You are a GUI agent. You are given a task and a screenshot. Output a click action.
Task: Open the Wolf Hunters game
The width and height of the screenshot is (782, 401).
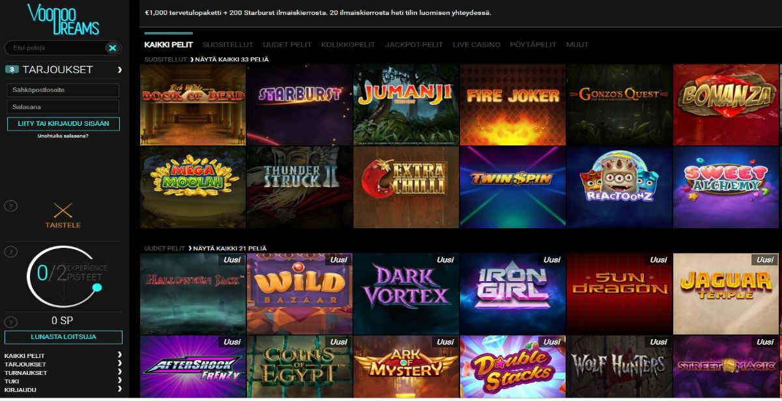point(619,366)
